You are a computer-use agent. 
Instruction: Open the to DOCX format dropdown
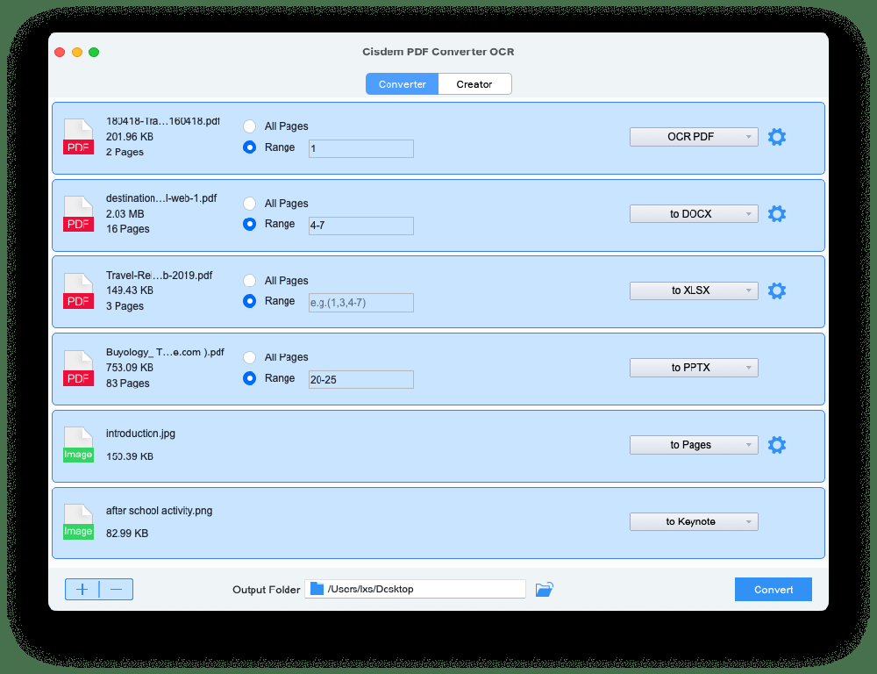point(694,214)
